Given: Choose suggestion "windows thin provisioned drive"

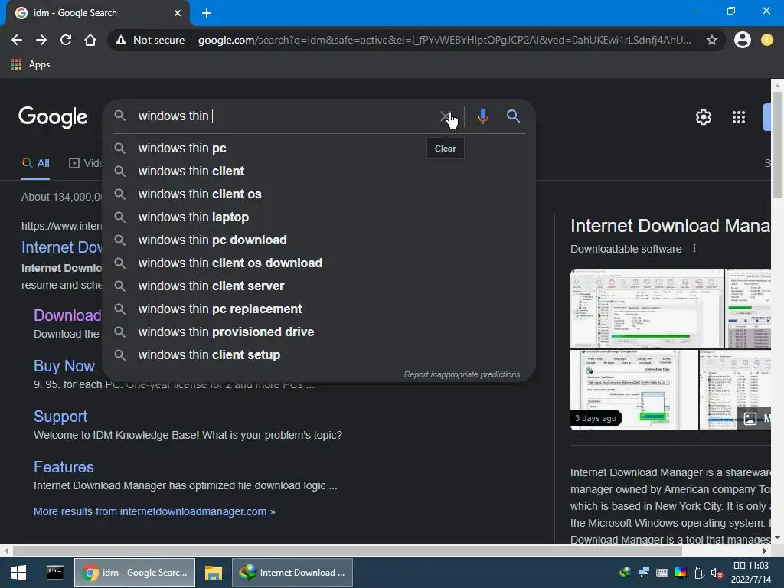Looking at the screenshot, I should tap(319, 332).
